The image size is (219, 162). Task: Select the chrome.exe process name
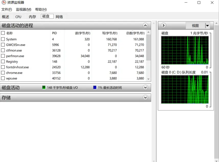[x=14, y=73]
